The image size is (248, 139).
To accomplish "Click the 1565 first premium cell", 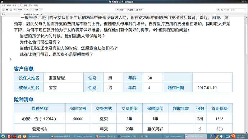I will 219,119.
